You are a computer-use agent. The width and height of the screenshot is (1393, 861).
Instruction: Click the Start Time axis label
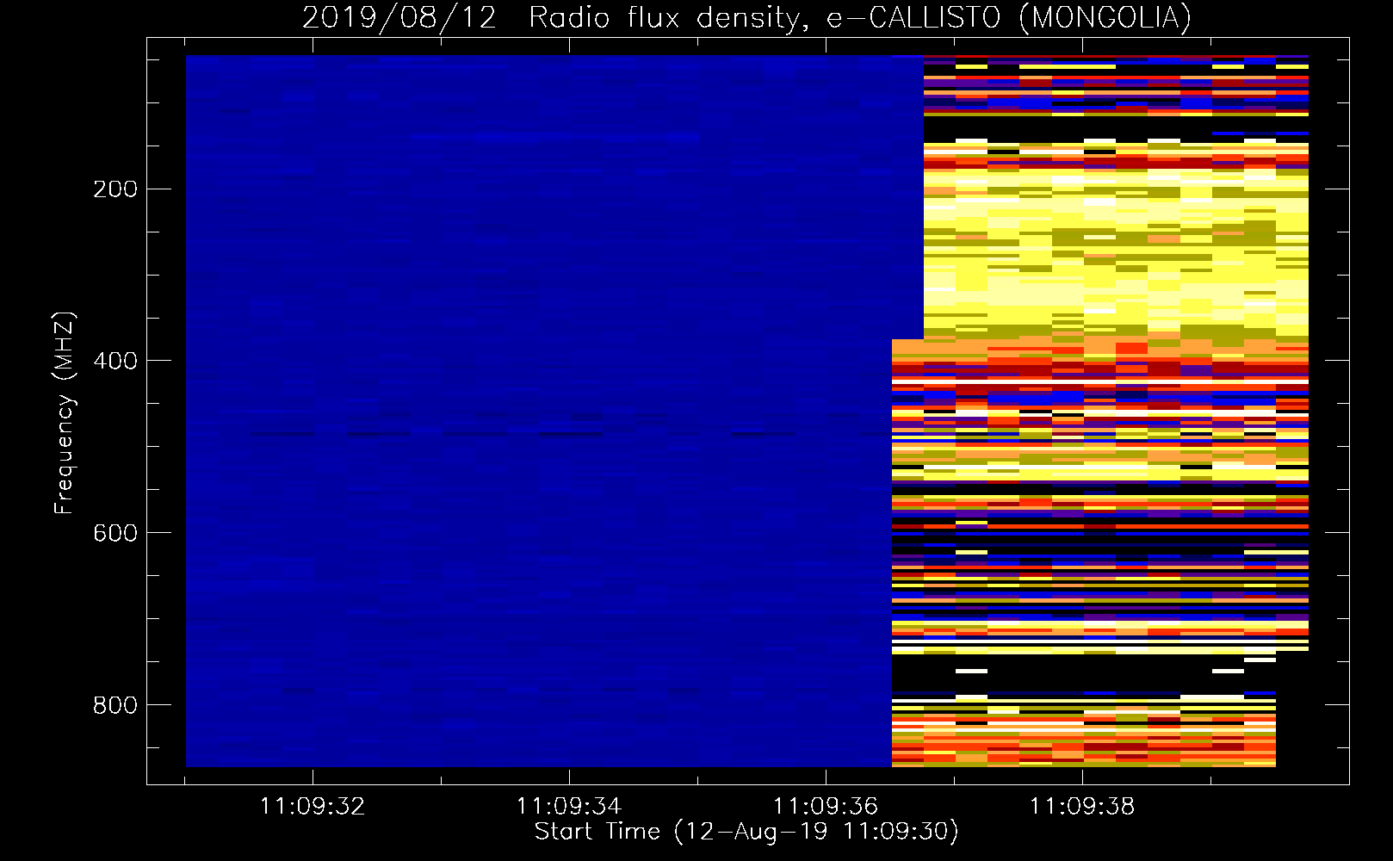[746, 832]
